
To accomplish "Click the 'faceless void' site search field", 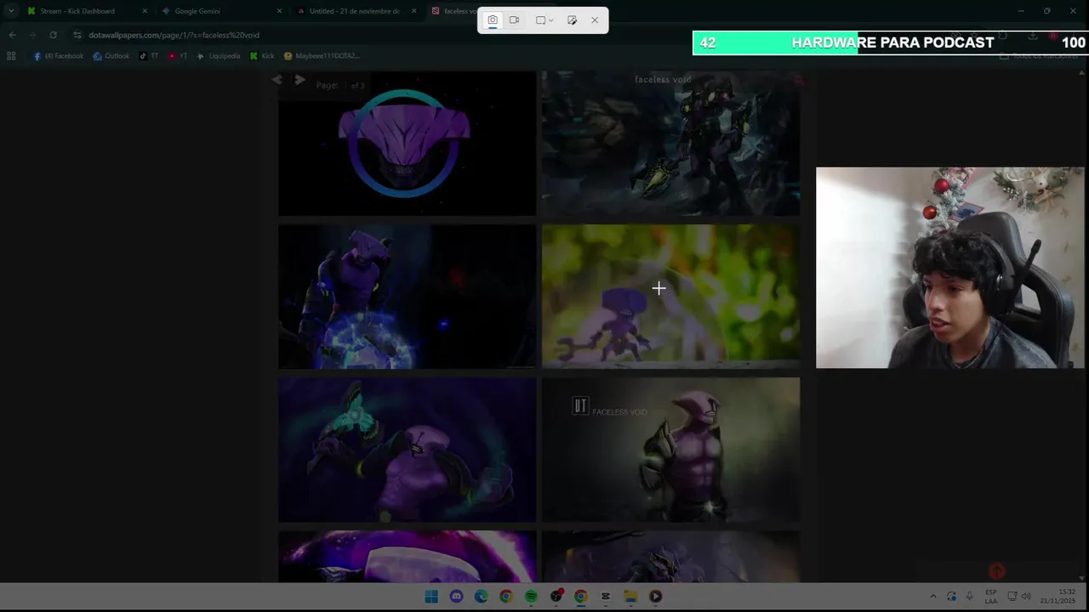I will point(663,80).
